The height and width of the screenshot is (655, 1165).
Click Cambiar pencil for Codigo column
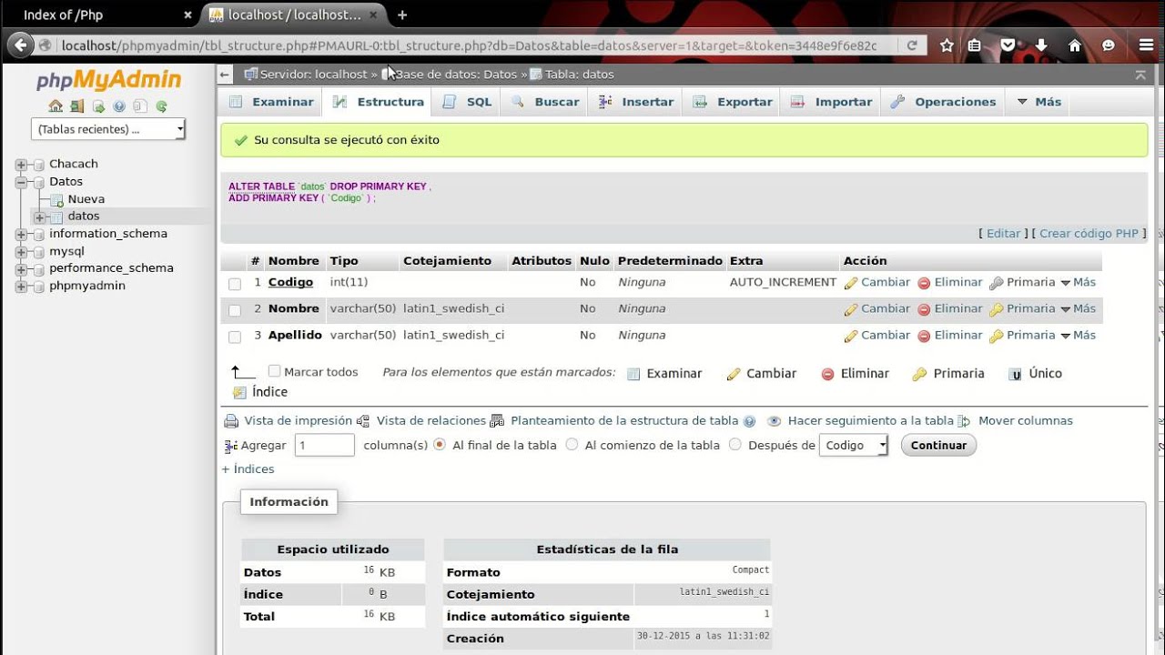[851, 283]
